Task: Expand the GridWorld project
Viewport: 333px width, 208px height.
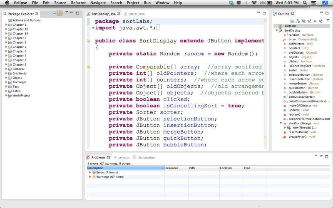Action: [6, 73]
